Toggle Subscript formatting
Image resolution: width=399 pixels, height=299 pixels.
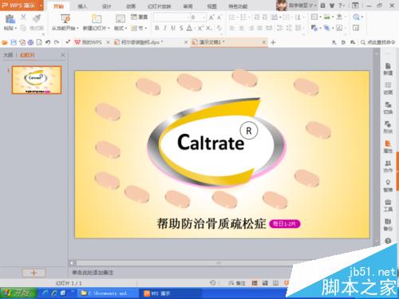209,28
